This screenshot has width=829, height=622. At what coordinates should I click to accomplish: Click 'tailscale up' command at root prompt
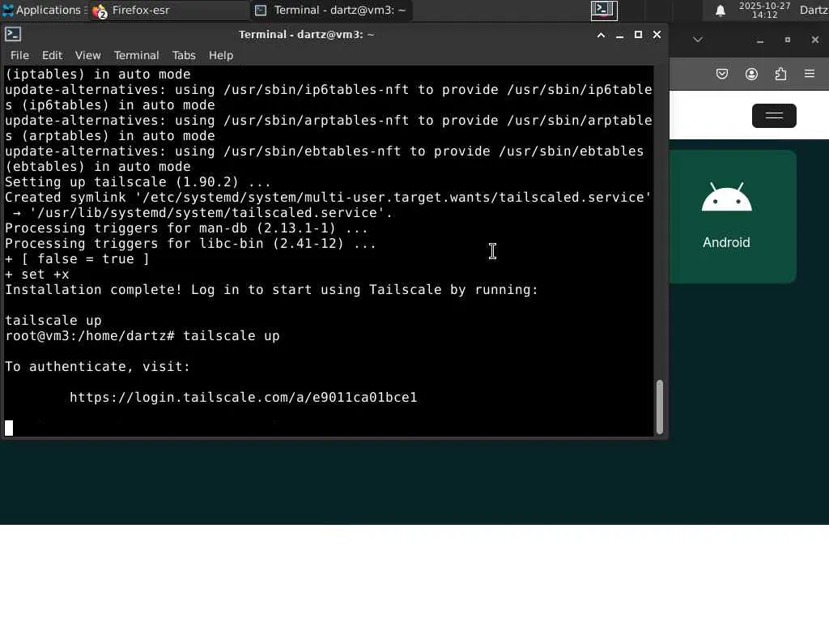[x=231, y=336]
